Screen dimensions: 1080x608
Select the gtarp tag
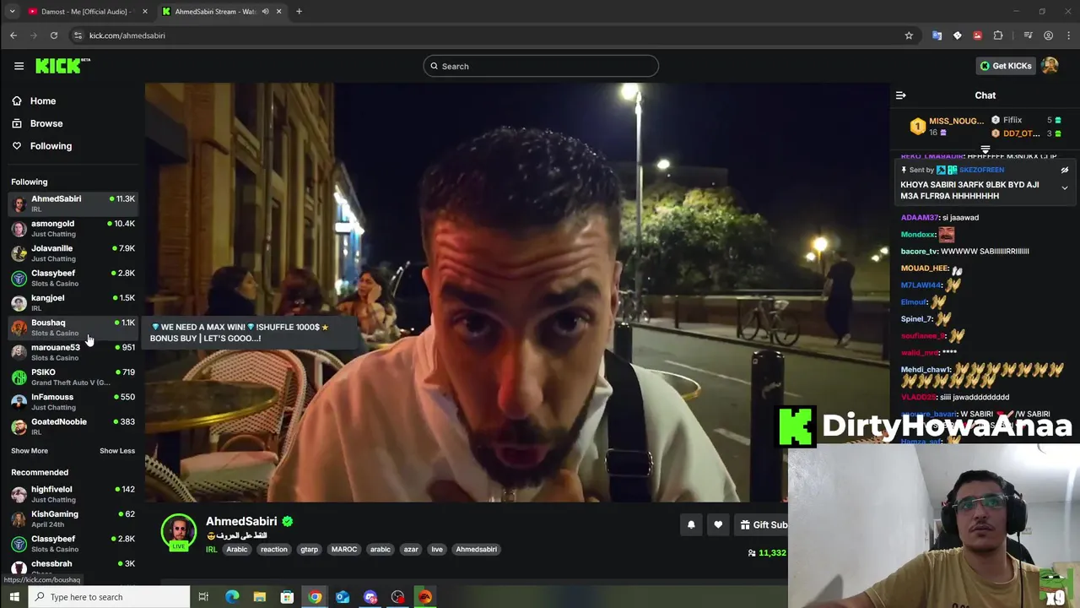[310, 549]
